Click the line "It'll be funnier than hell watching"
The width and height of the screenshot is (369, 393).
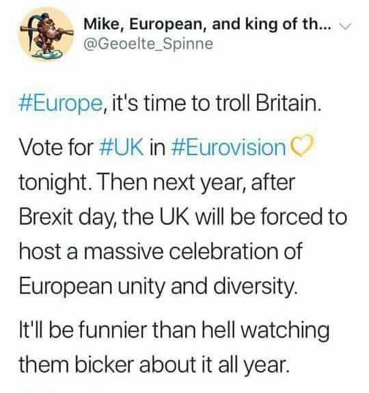174,330
